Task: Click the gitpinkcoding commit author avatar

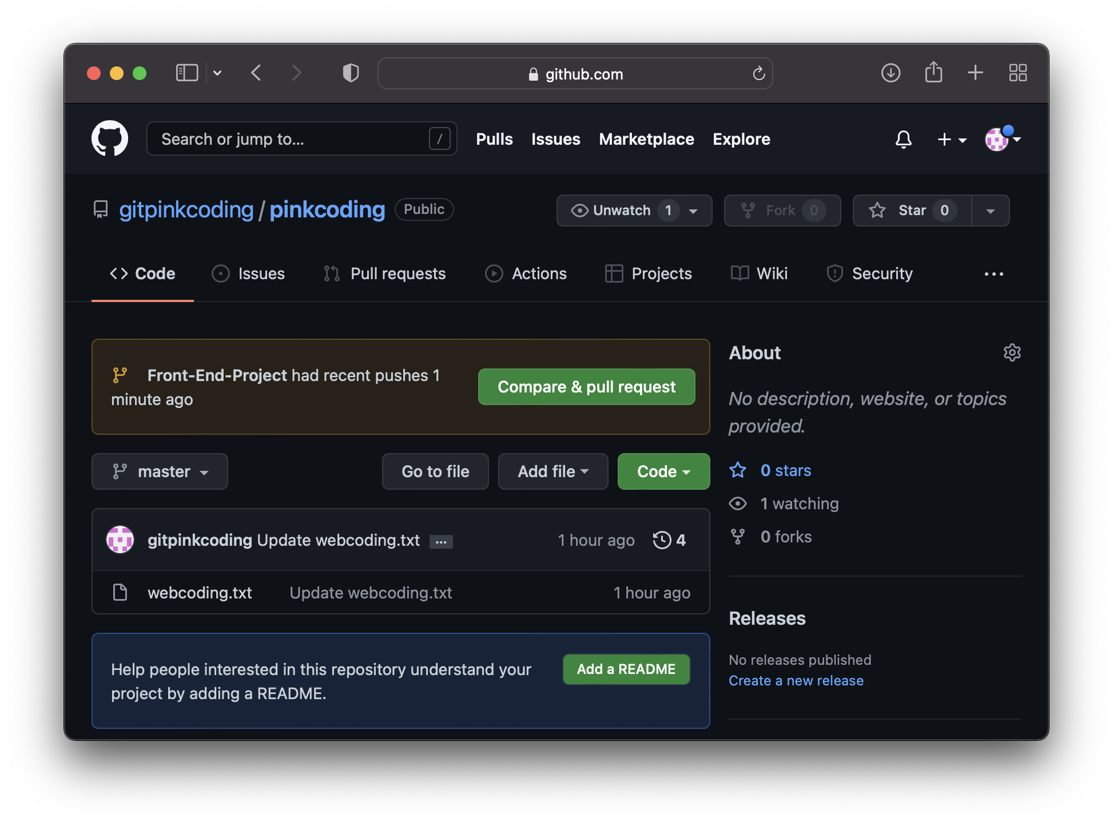Action: click(120, 540)
